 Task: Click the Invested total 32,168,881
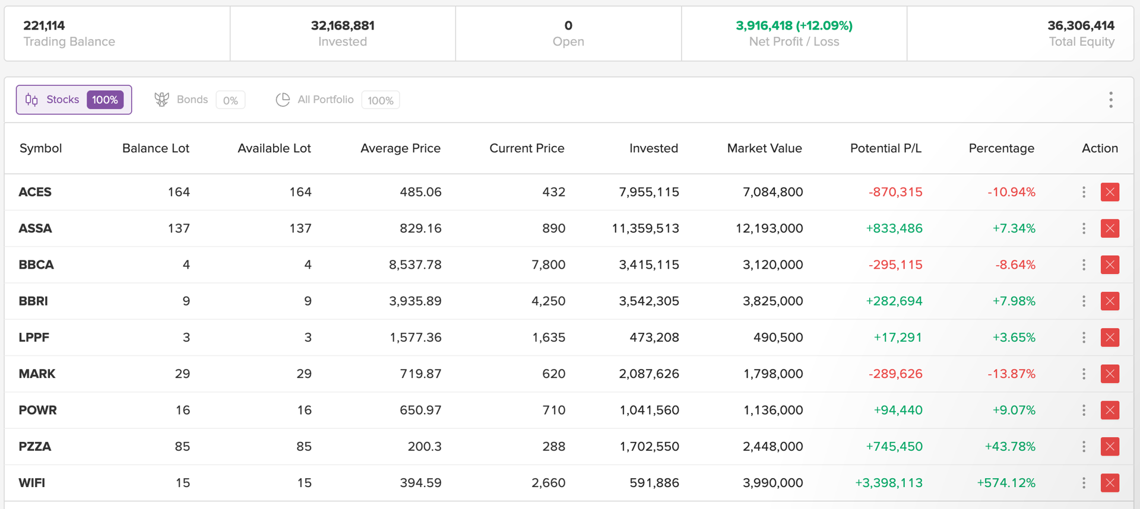point(343,26)
